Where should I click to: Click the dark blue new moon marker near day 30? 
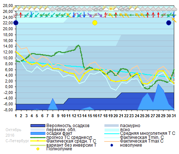click(x=169, y=23)
